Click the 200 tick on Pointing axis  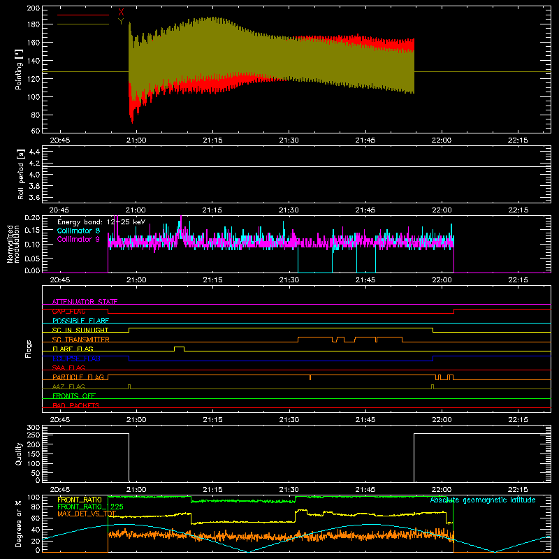[x=34, y=8]
